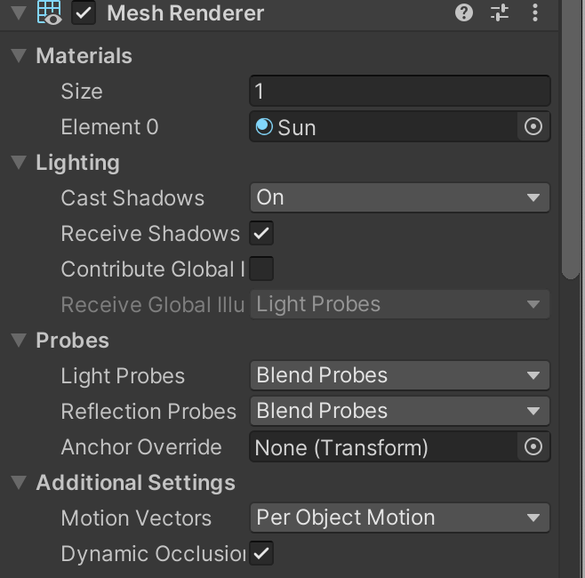Open the Light Probes dropdown

tap(399, 375)
